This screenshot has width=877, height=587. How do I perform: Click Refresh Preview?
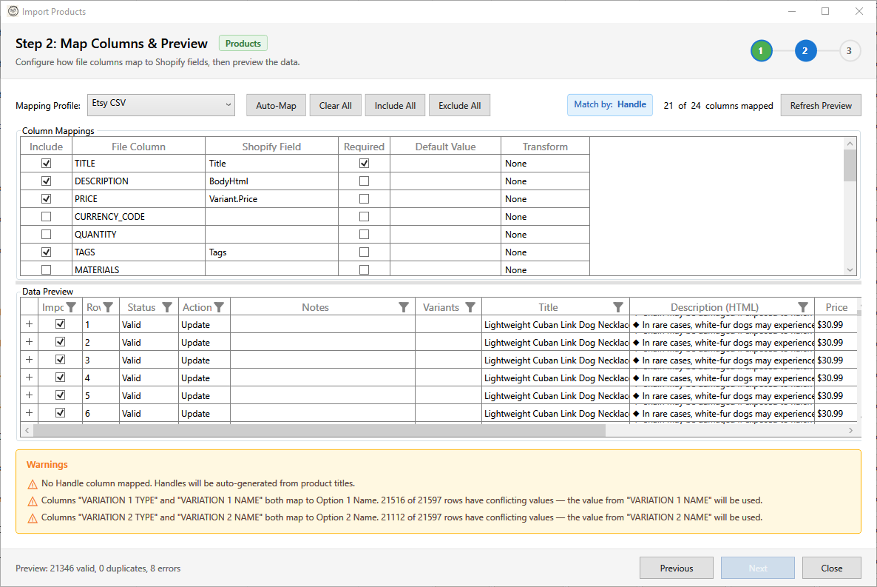point(821,105)
